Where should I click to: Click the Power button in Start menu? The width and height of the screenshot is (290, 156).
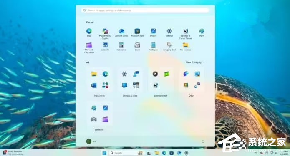point(203,141)
